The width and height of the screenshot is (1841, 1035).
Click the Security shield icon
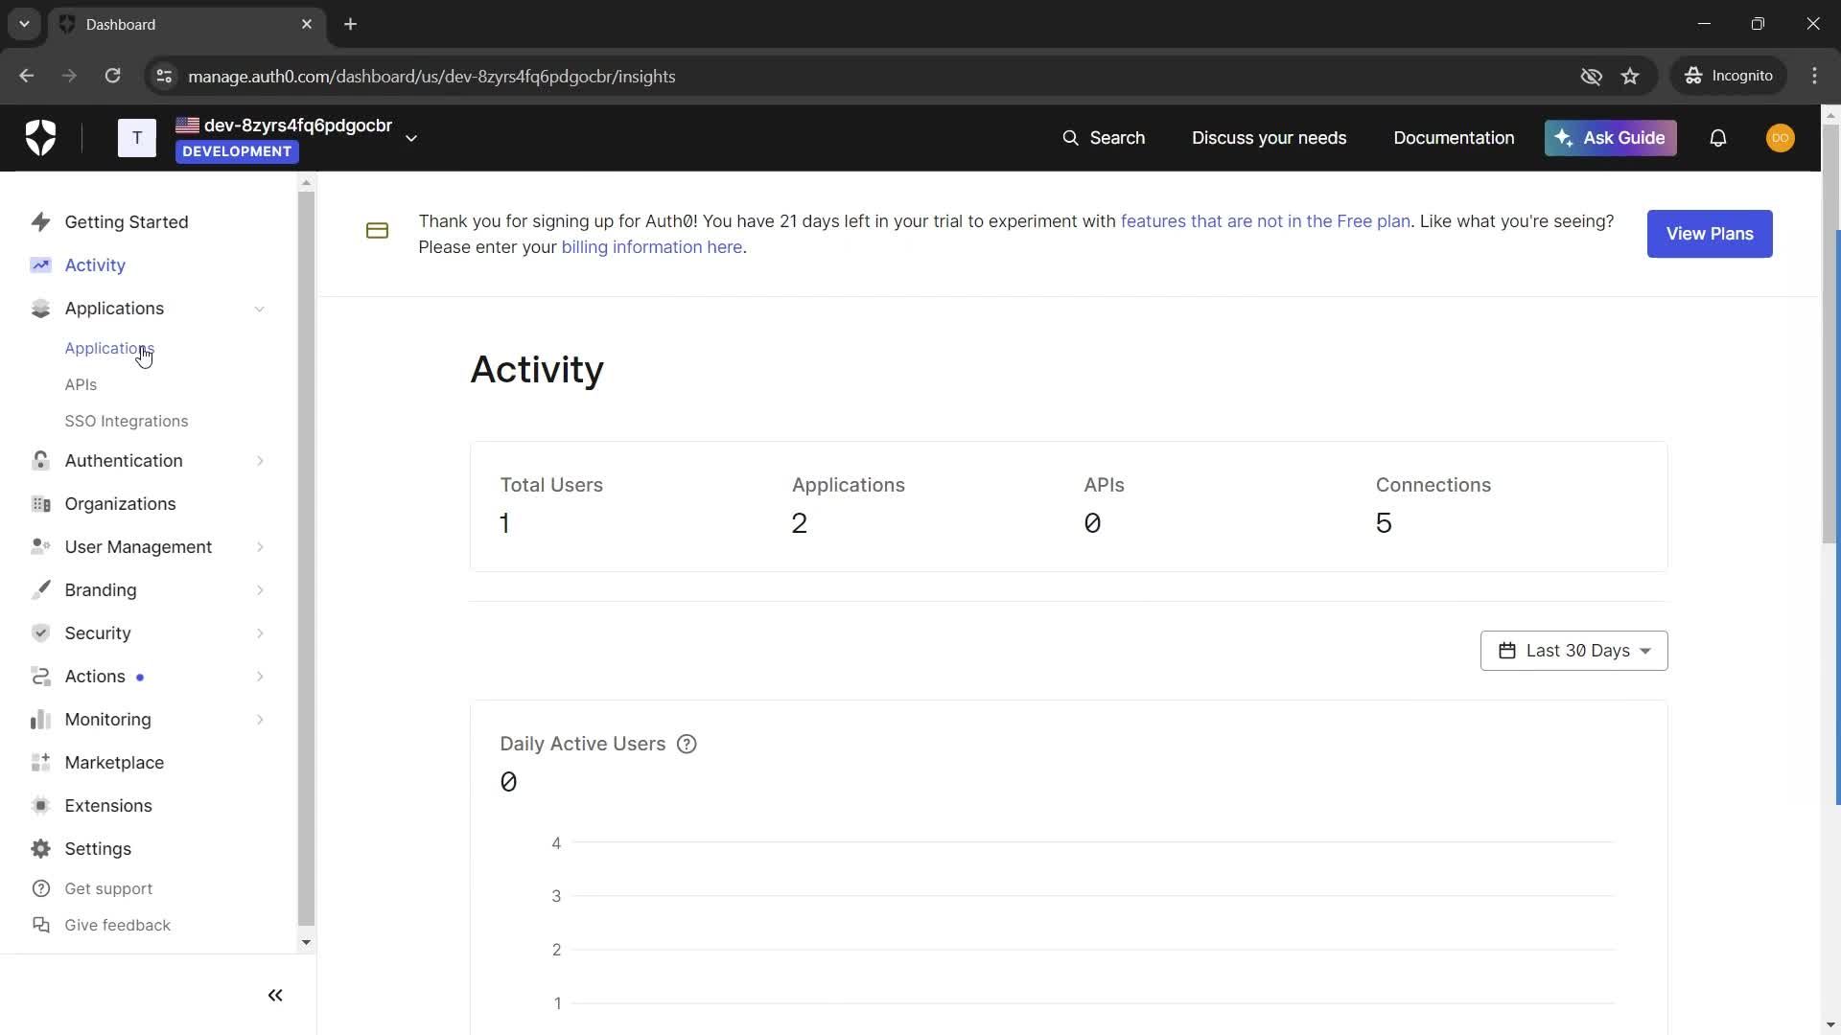[x=40, y=633]
